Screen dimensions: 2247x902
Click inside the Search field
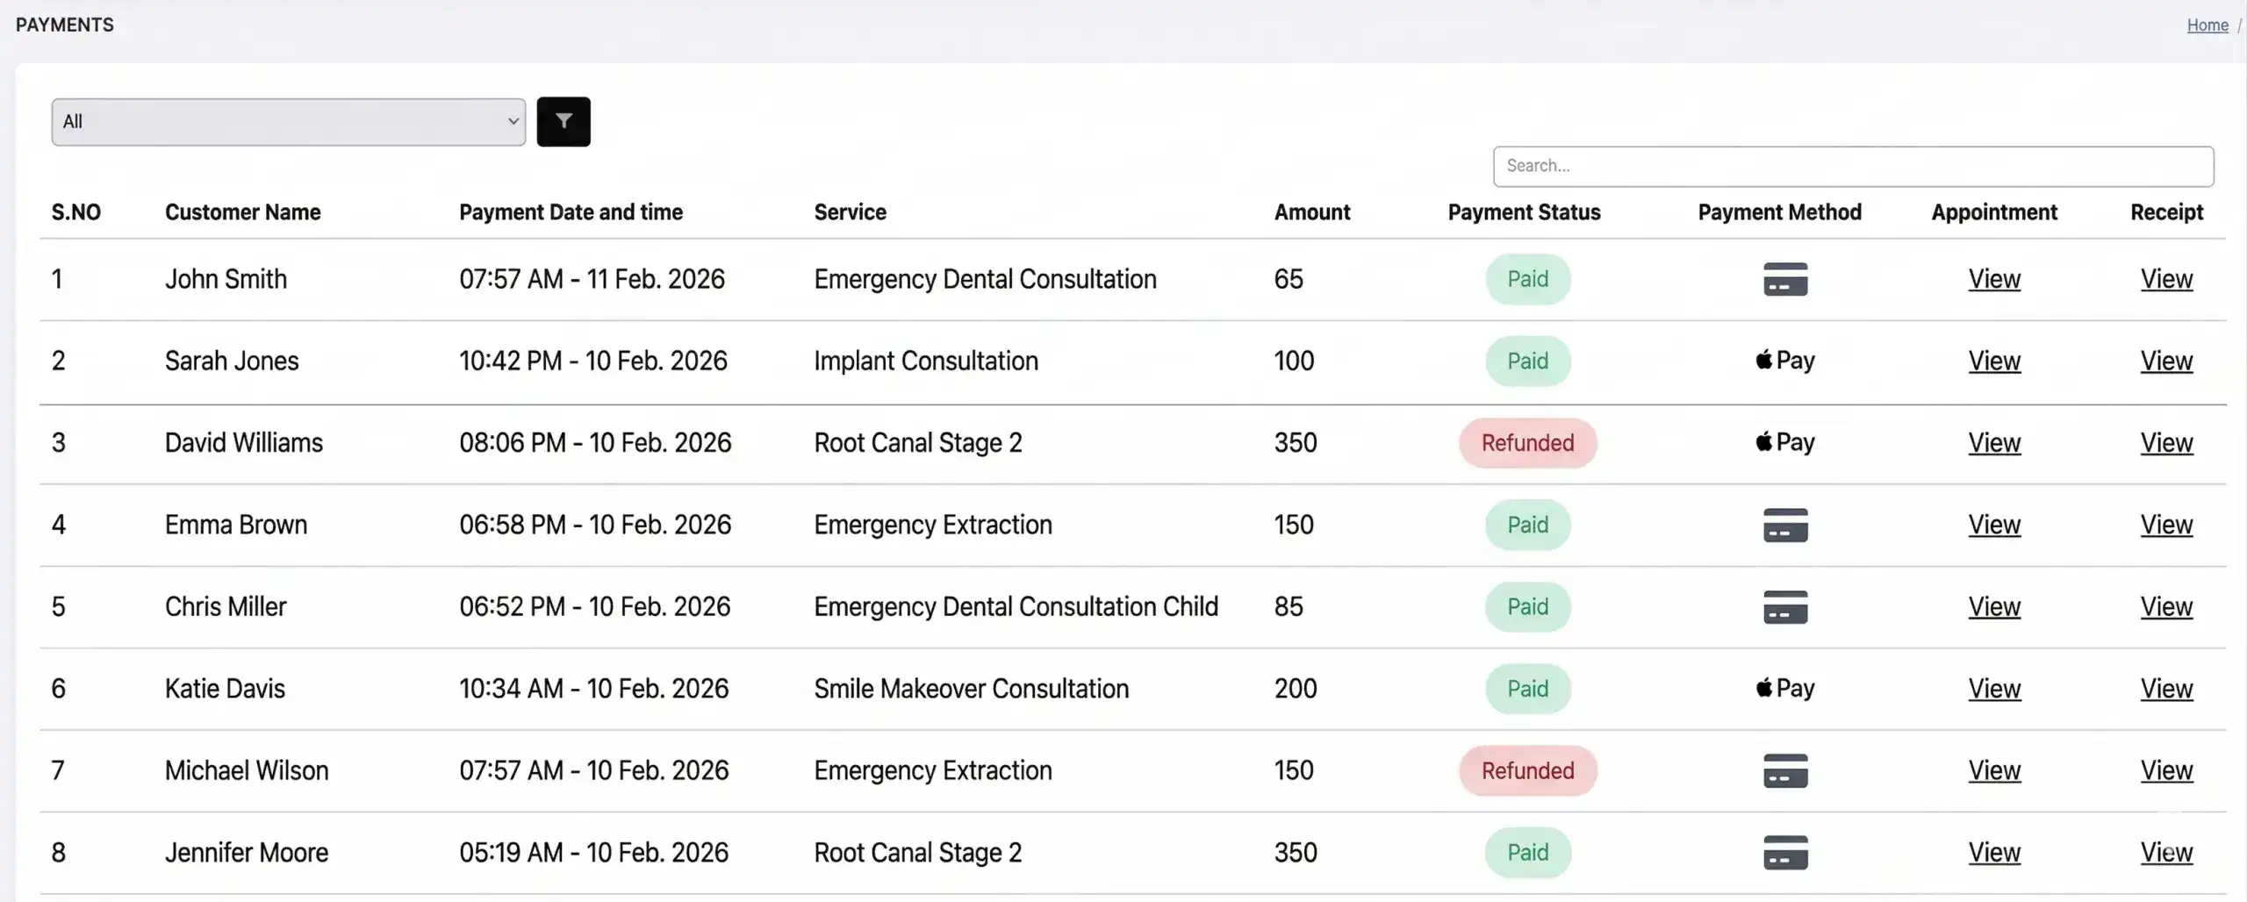pyautogui.click(x=1852, y=166)
